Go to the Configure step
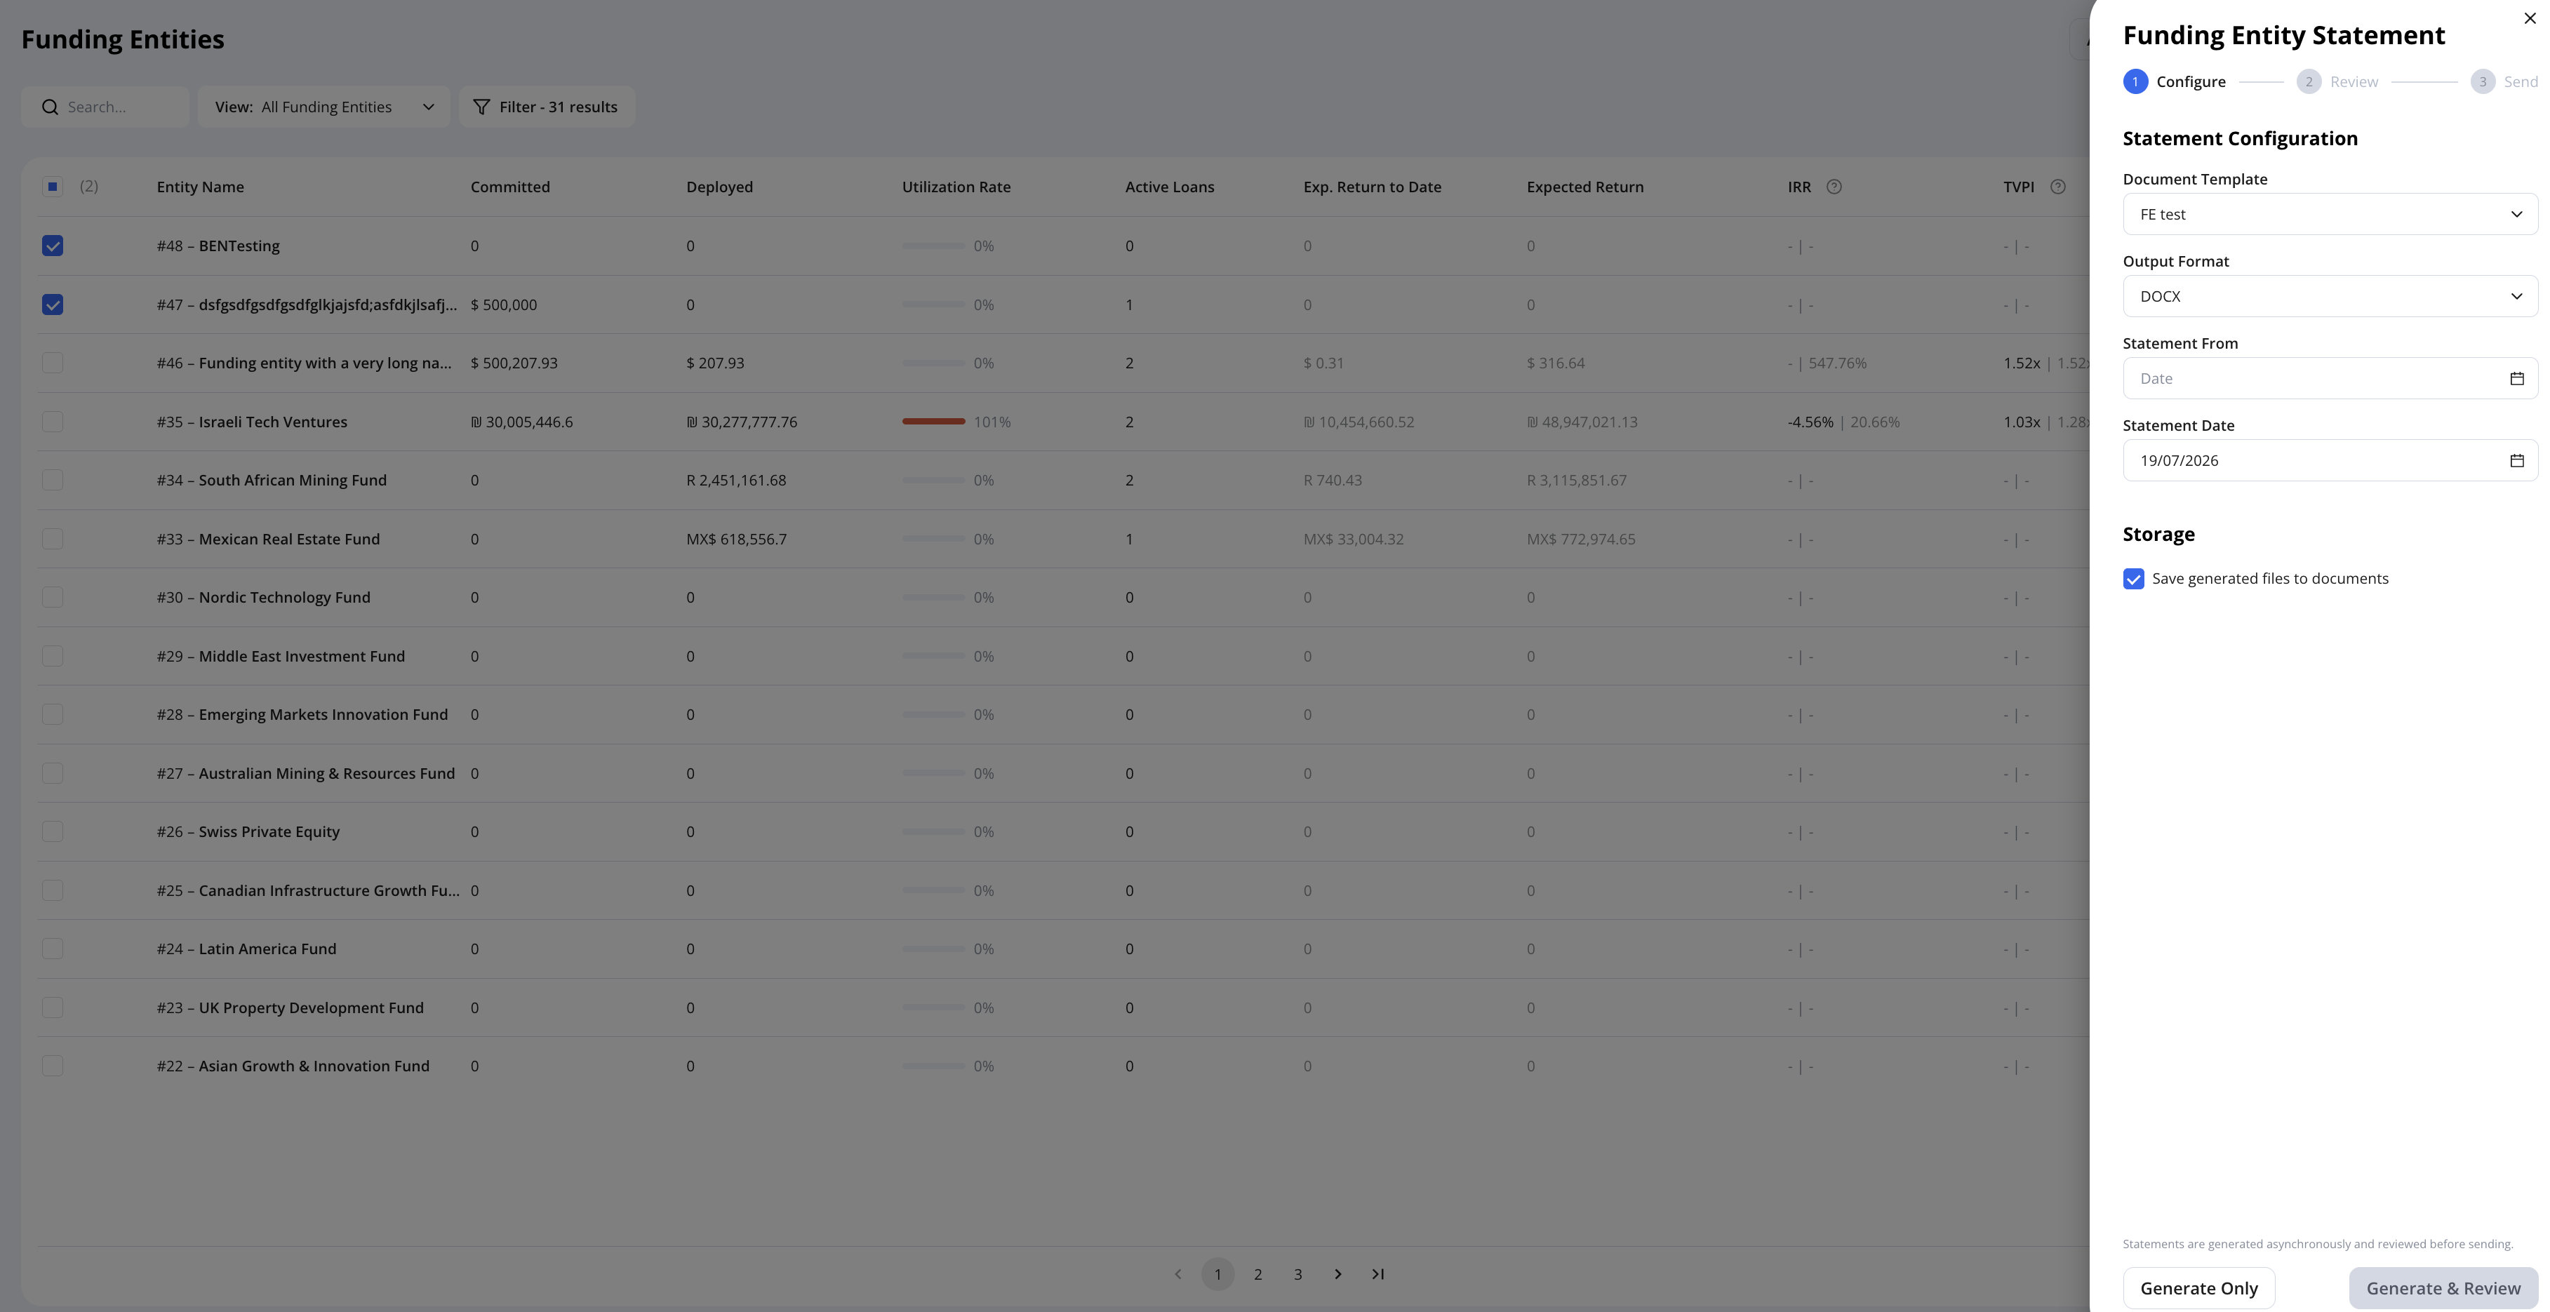 tap(2174, 82)
